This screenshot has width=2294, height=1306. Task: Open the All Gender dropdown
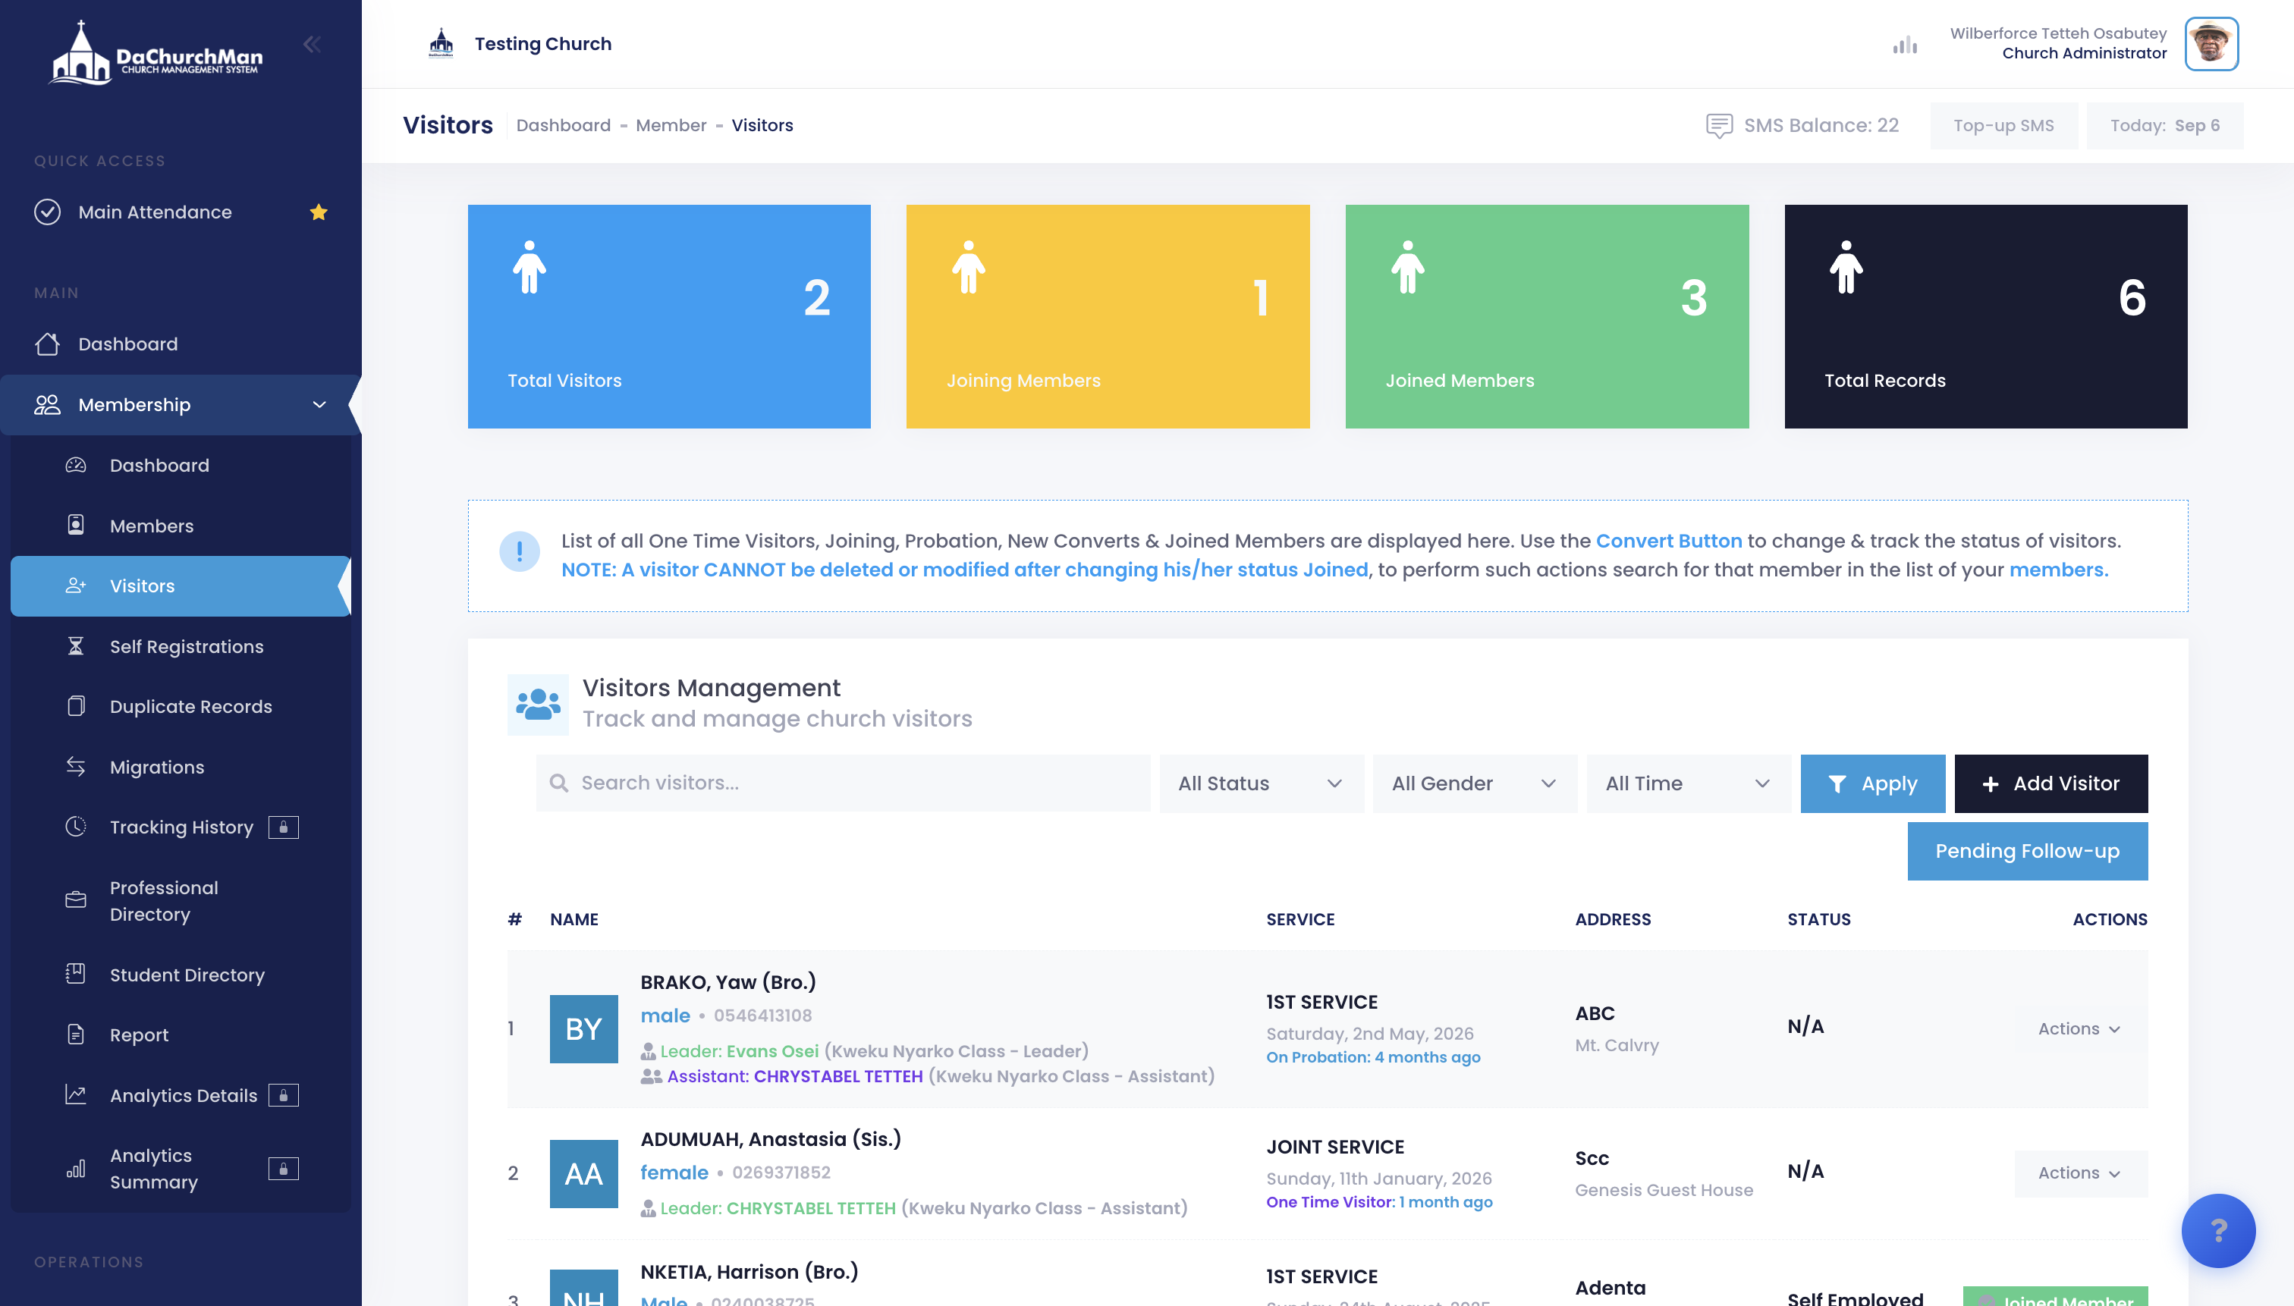click(x=1475, y=783)
